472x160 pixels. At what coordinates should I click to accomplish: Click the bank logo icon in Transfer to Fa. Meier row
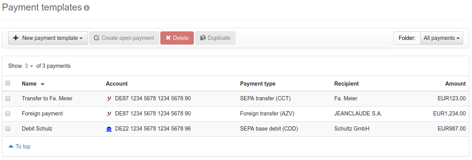pos(109,98)
